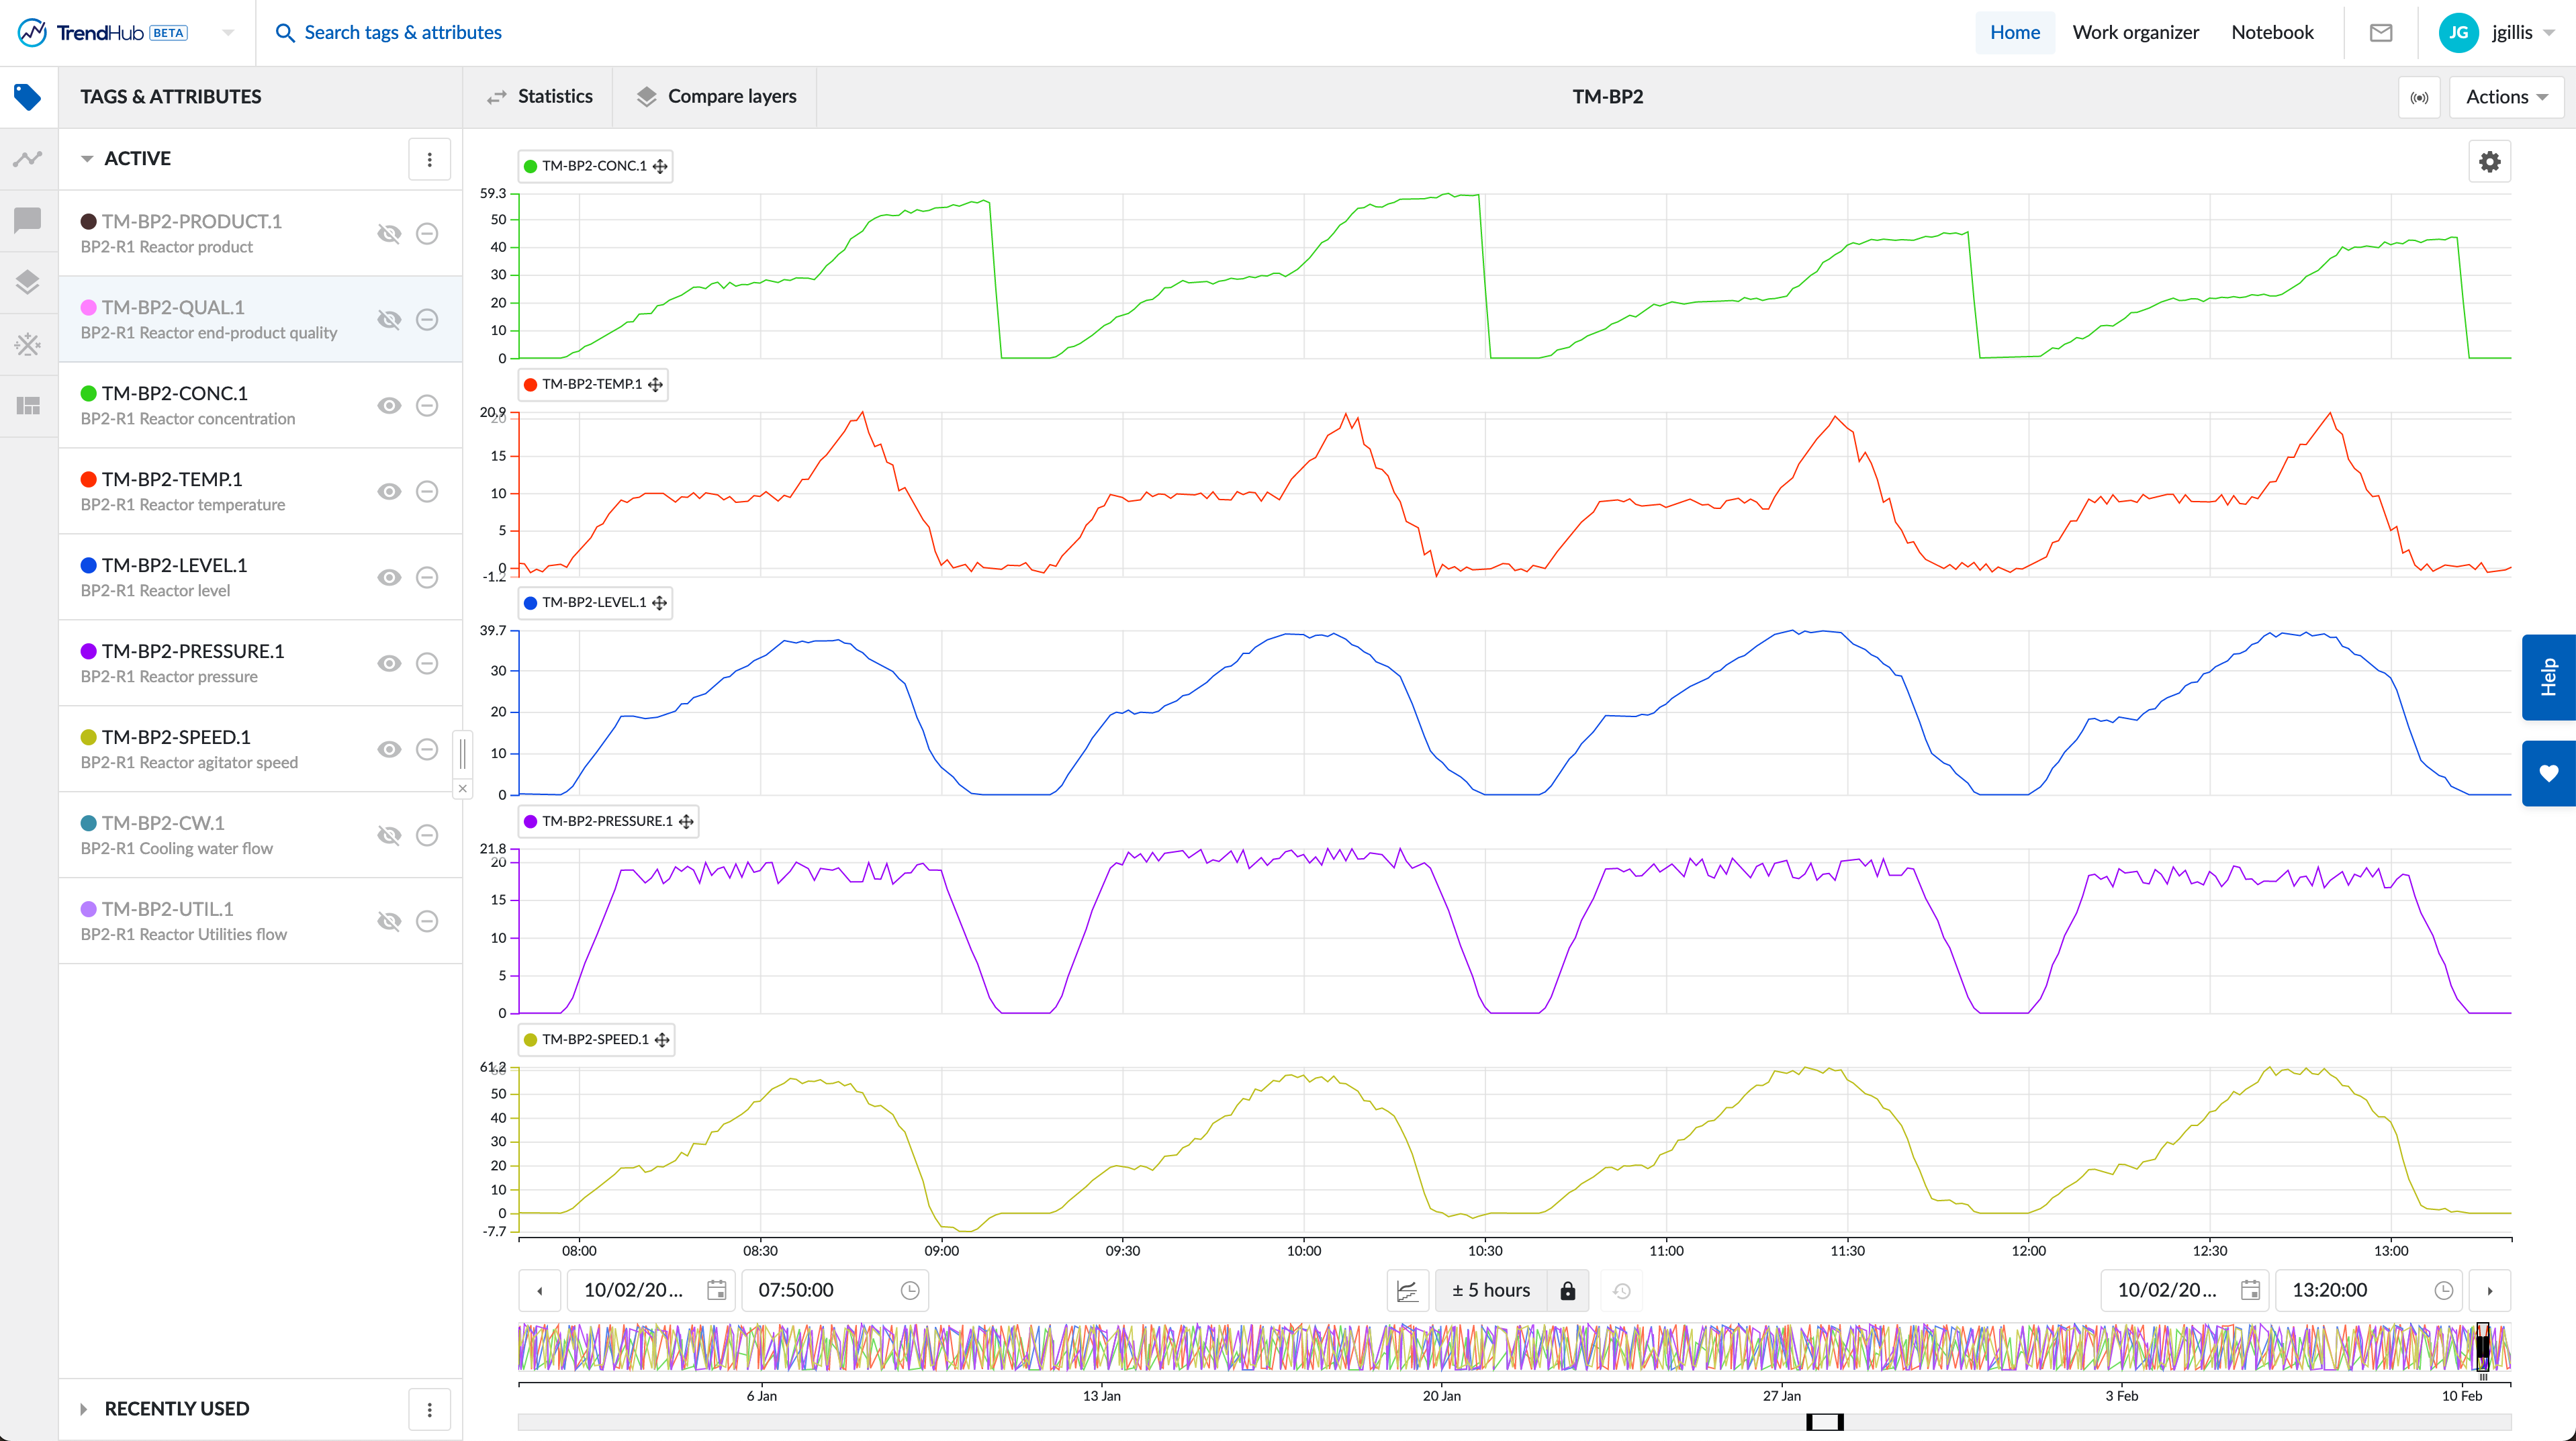Screen dimensions: 2576x1441
Task: Open RECENTLY USED options menu
Action: tap(430, 1409)
